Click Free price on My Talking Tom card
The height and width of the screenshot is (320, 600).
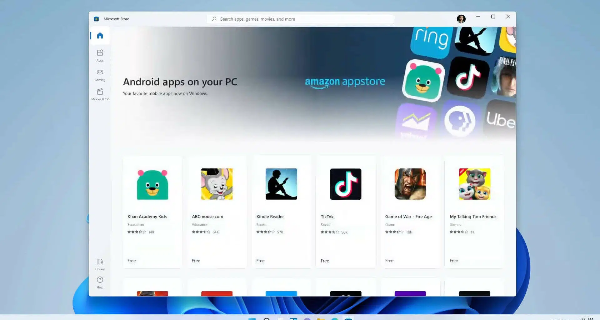(454, 261)
